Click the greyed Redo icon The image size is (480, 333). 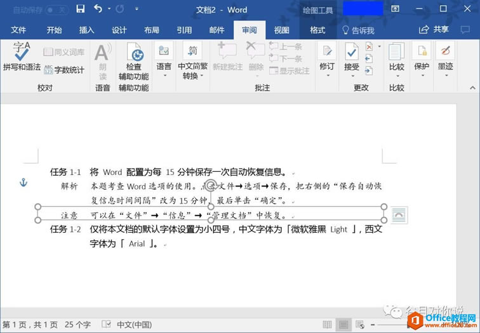[x=120, y=9]
